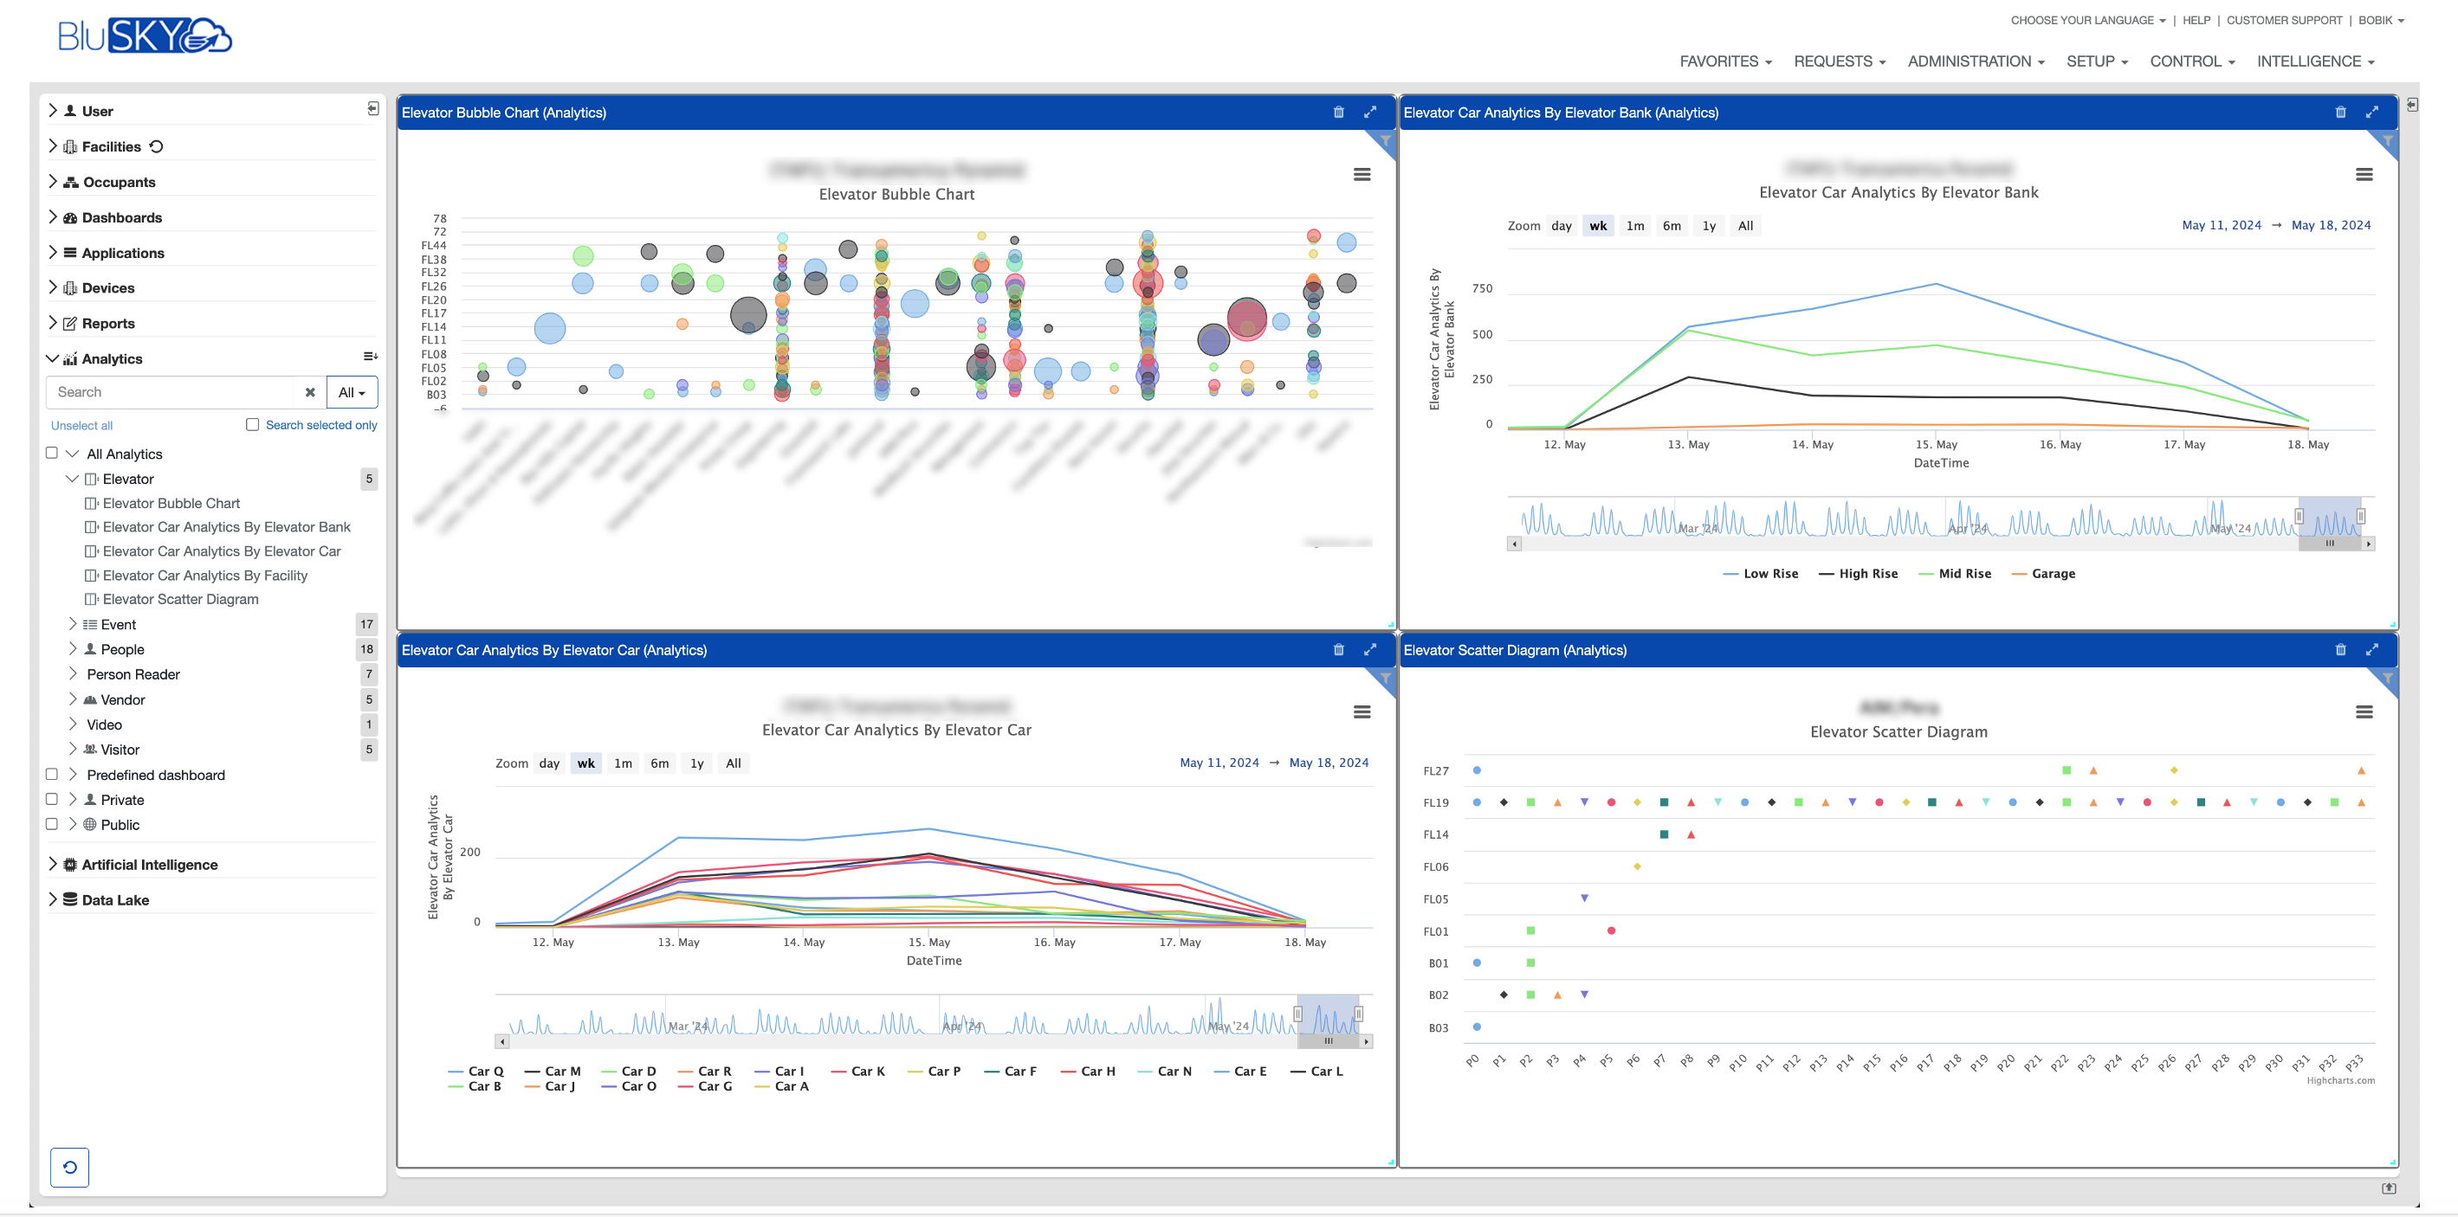Delete the Elevator Scatter Diagram widget
The width and height of the screenshot is (2458, 1217).
pyautogui.click(x=2339, y=649)
